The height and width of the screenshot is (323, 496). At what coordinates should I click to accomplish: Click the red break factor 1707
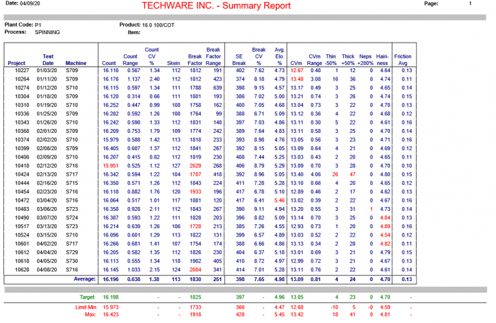click(x=196, y=174)
